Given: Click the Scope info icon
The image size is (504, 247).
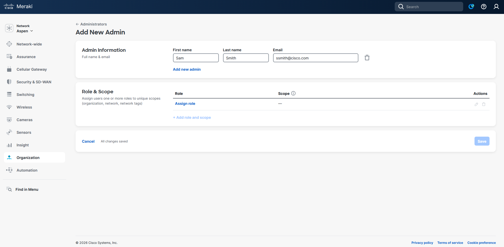Looking at the screenshot, I should point(293,93).
